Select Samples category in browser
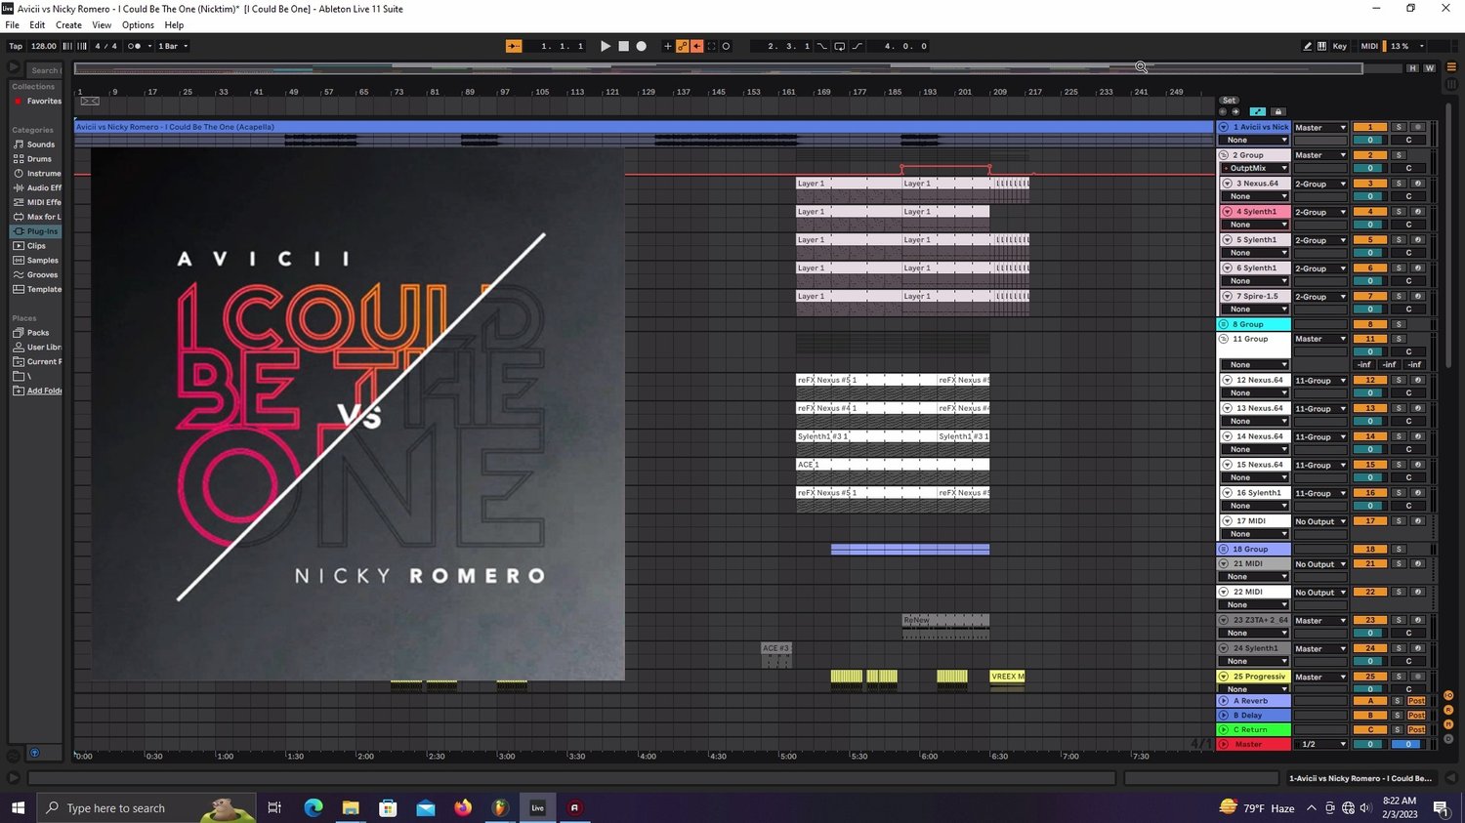The width and height of the screenshot is (1465, 823). [x=36, y=261]
